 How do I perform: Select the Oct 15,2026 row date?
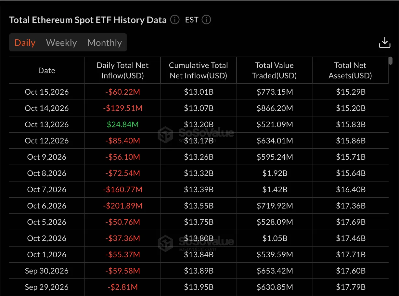[x=47, y=92]
